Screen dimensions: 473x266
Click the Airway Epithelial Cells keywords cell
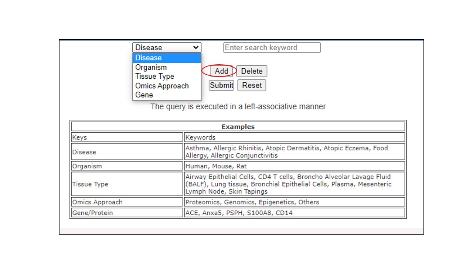294,184
